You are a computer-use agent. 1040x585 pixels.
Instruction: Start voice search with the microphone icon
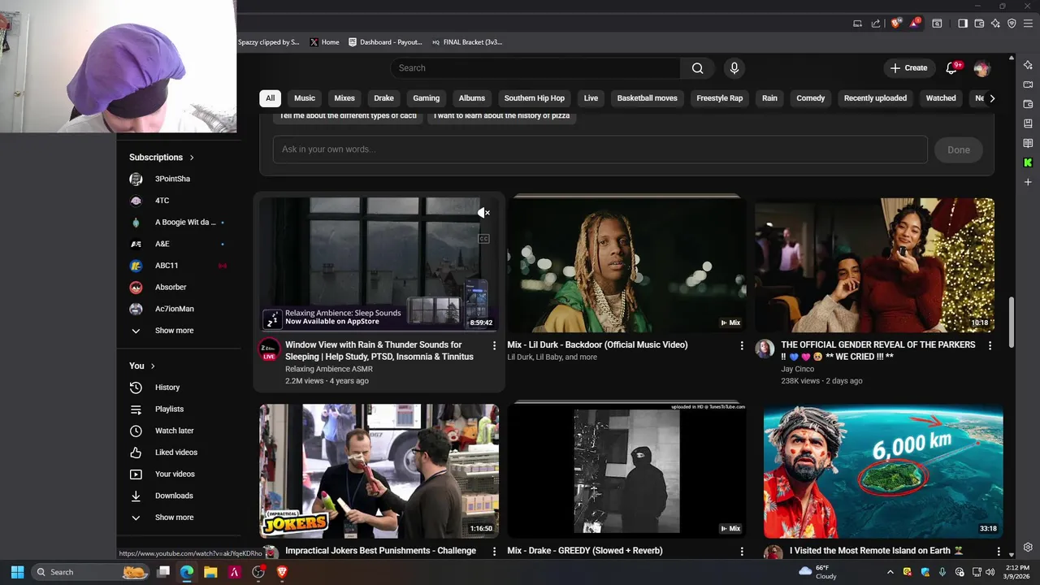point(734,68)
